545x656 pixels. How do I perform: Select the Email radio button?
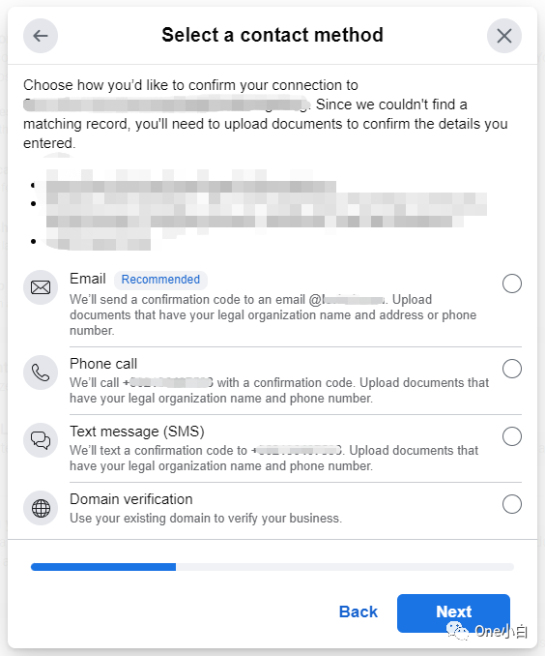(x=511, y=283)
